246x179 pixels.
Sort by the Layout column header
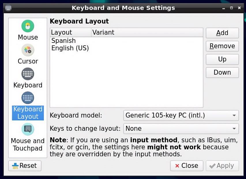(x=71, y=32)
